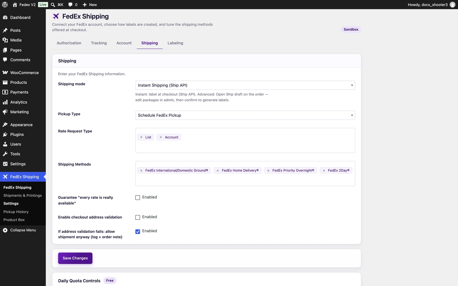
Task: Switch to the Authorization tab
Action: pos(69,43)
